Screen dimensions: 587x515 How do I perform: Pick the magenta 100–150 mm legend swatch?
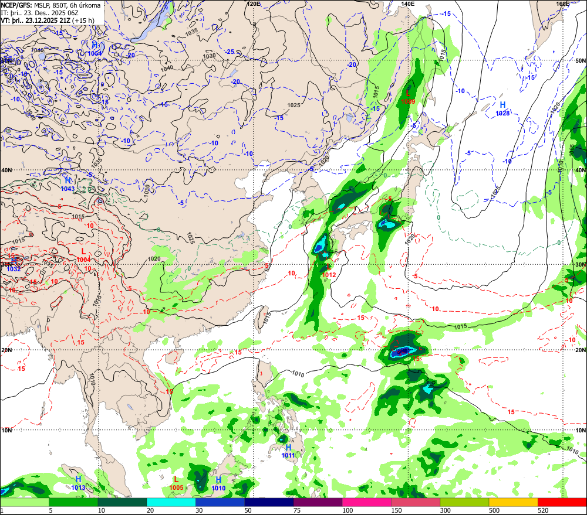point(367,502)
